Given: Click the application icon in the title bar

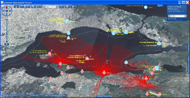Looking at the screenshot, I should [2, 3].
